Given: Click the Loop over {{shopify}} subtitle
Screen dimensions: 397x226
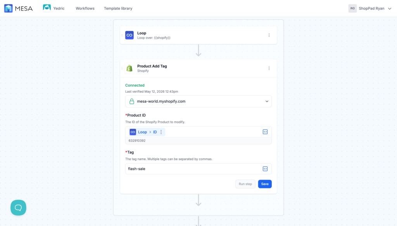Looking at the screenshot, I should [x=154, y=38].
